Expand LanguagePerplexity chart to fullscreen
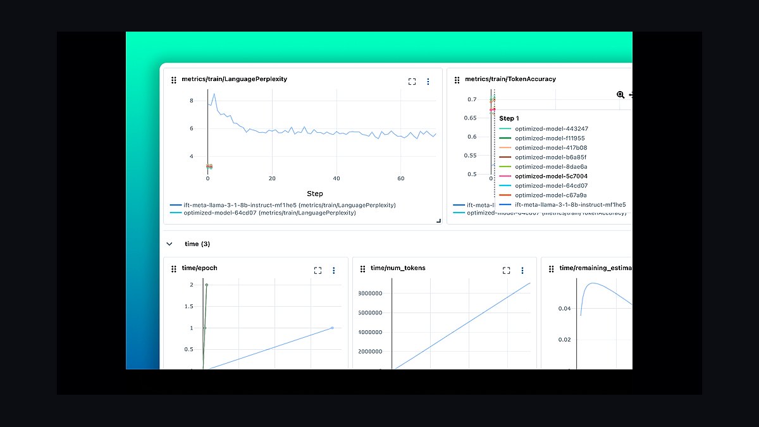759x427 pixels. [x=412, y=82]
